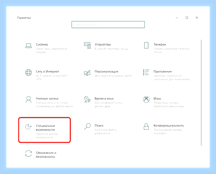Click the Параметры window title
The width and height of the screenshot is (216, 174).
24,18
